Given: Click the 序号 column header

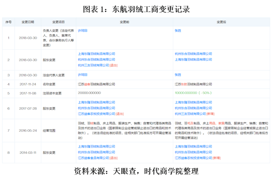Looking at the screenshot, I should tap(8, 22).
